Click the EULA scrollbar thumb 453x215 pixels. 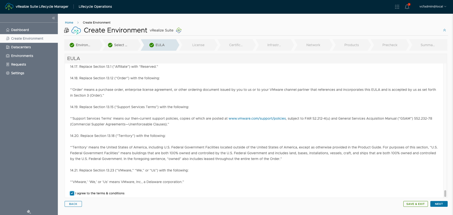click(445, 193)
